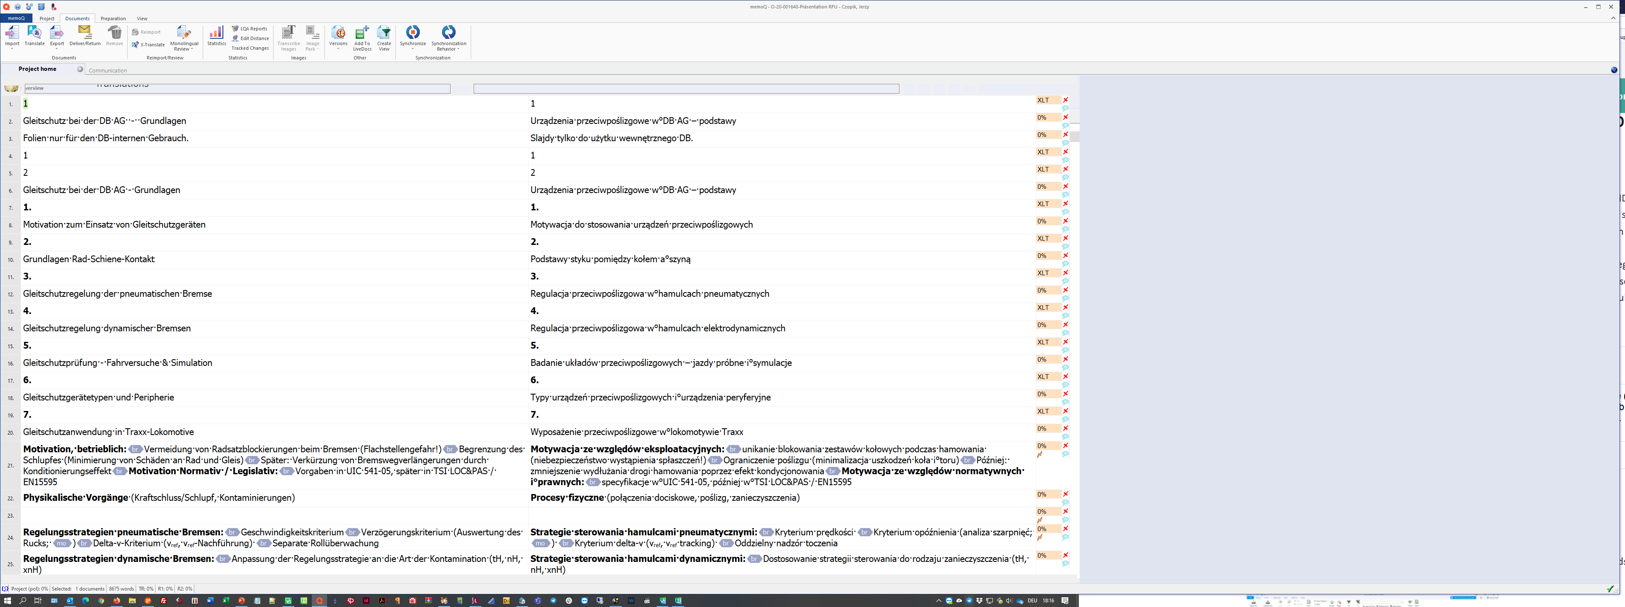Open Word from the taskbar
Image resolution: width=1625 pixels, height=607 pixels.
point(210,601)
